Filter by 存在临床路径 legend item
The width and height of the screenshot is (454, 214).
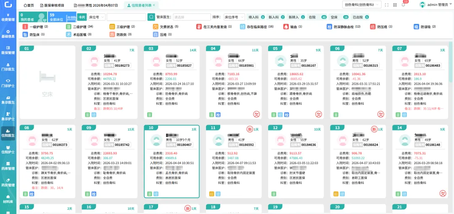257,26
